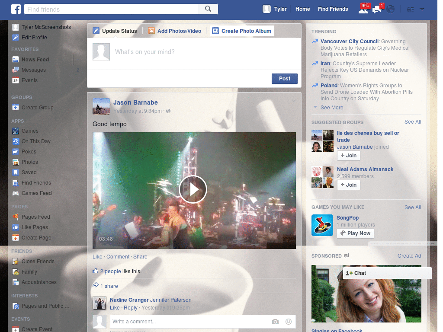Image resolution: width=443 pixels, height=332 pixels.
Task: Click the Create Group icon
Action: click(x=16, y=107)
